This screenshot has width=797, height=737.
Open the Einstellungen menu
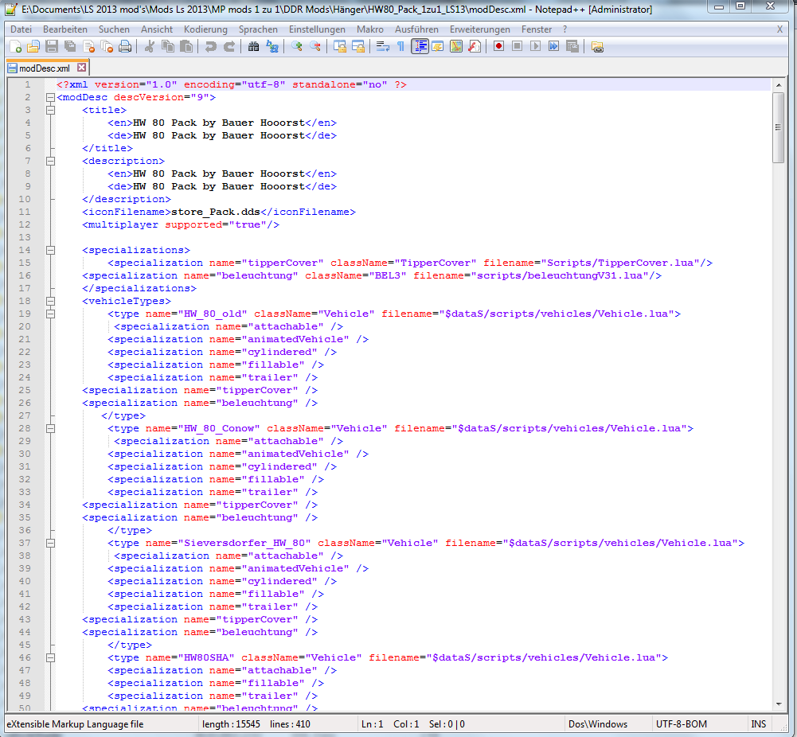point(317,29)
